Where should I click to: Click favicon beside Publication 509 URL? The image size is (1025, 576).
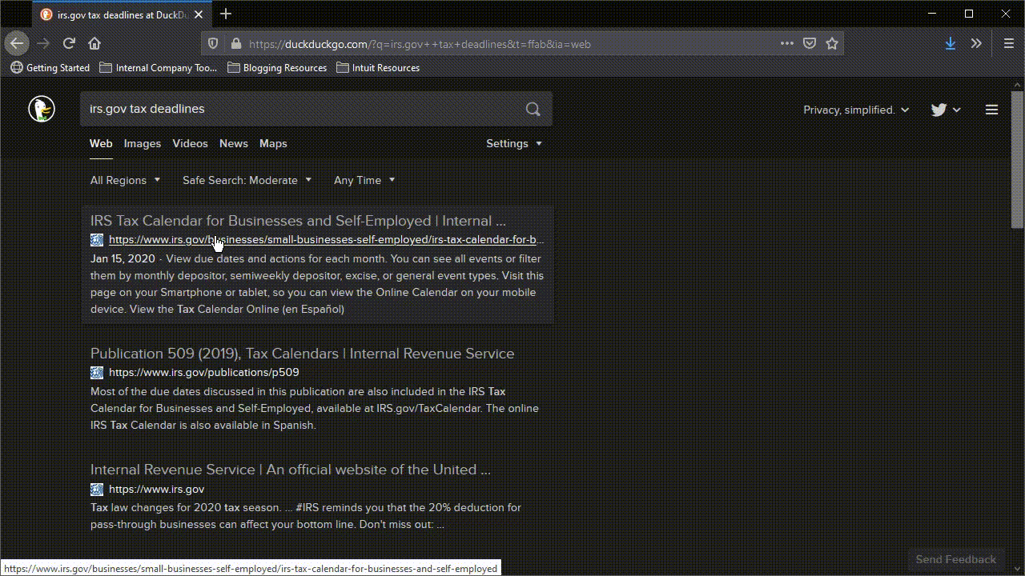tap(97, 372)
